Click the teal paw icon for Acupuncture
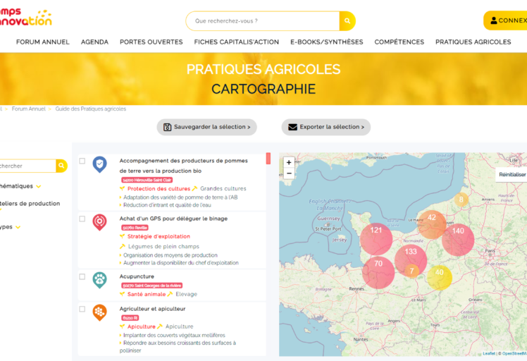 click(x=100, y=280)
